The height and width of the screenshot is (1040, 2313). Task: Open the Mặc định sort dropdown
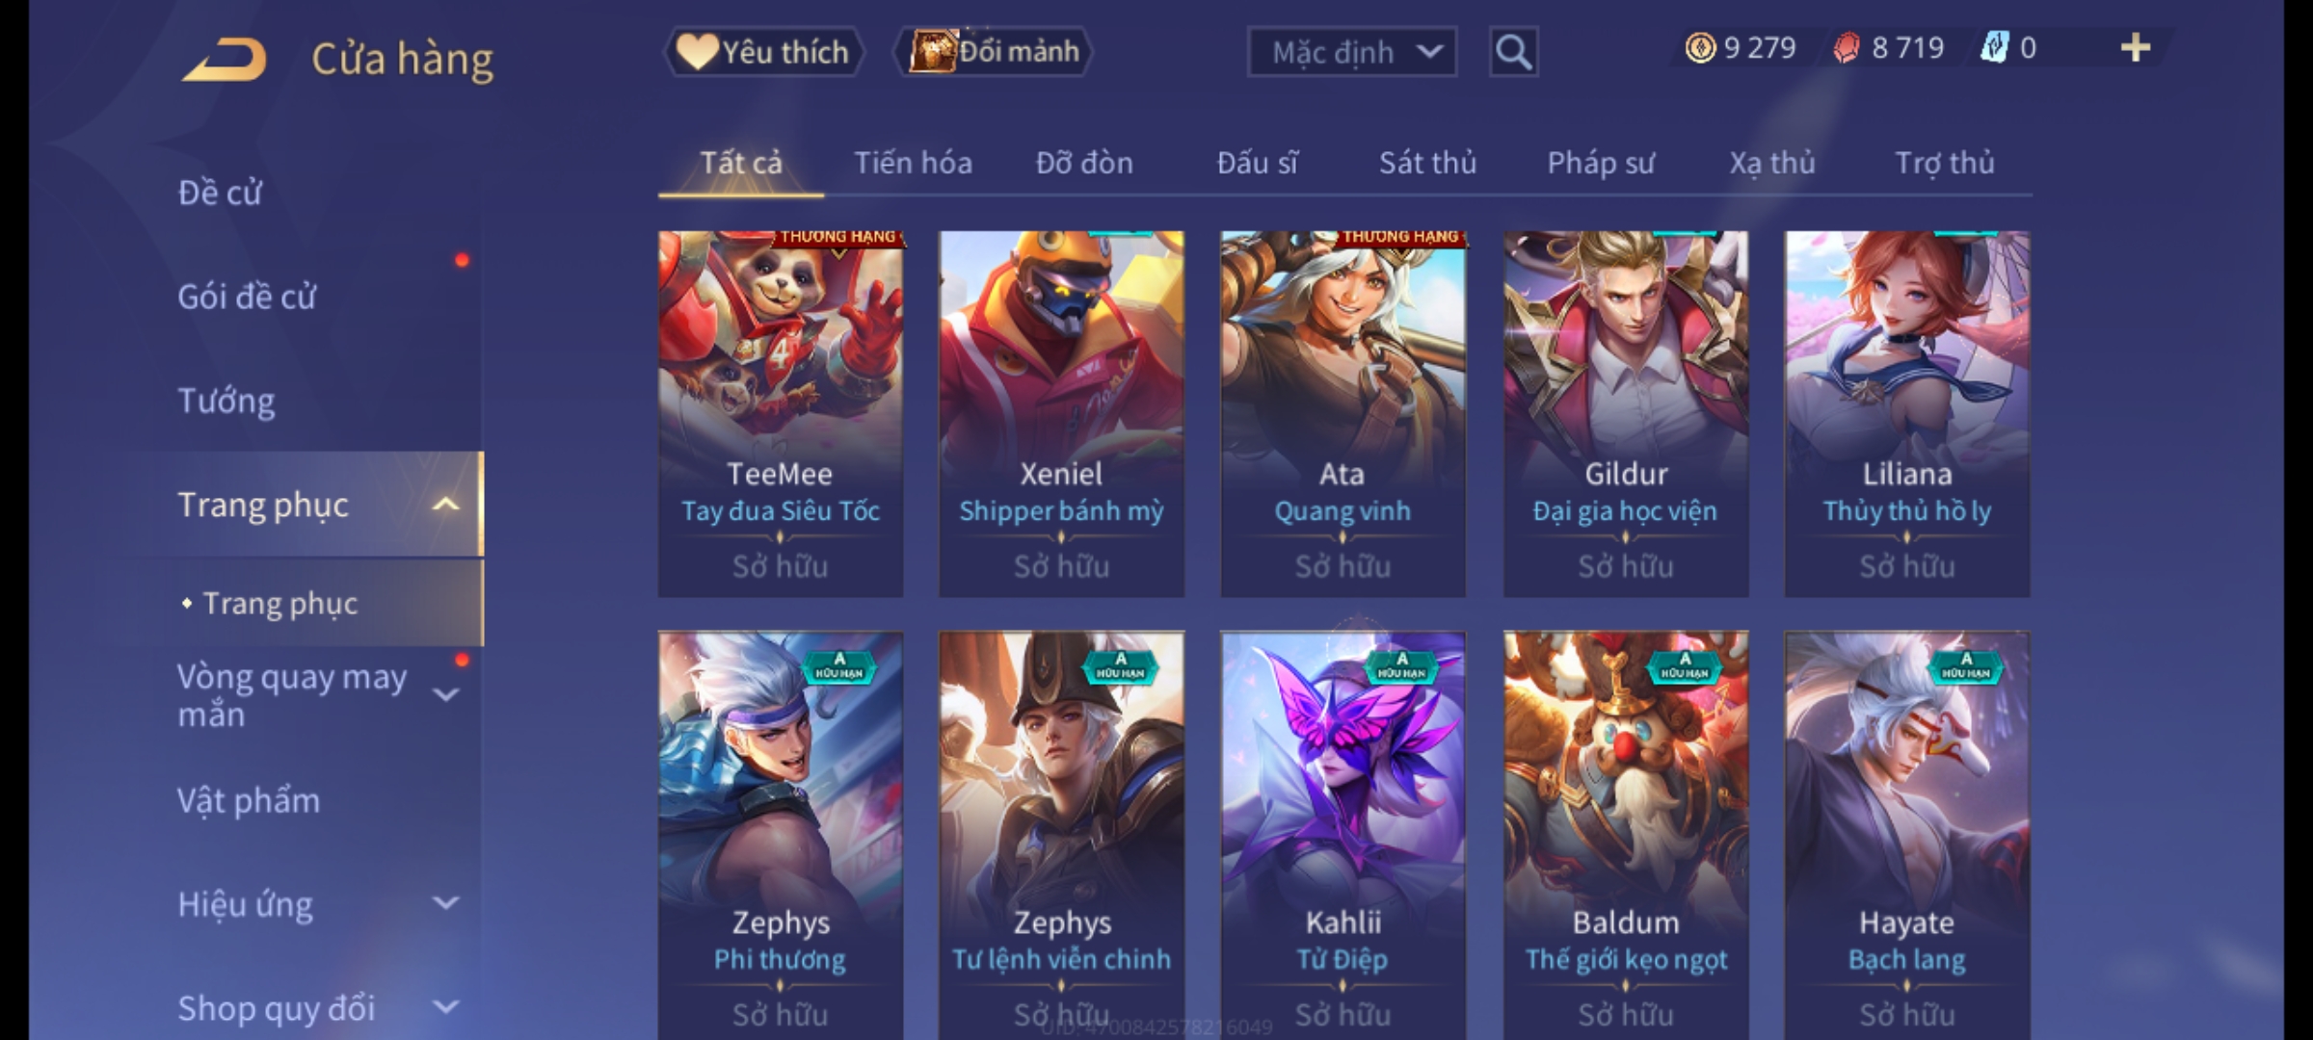point(1351,52)
